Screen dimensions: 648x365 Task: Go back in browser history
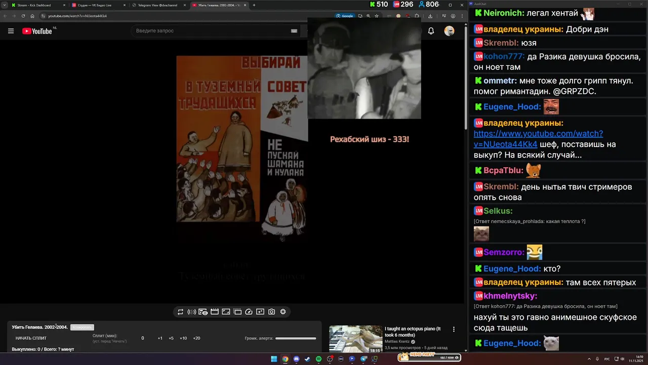(x=5, y=16)
